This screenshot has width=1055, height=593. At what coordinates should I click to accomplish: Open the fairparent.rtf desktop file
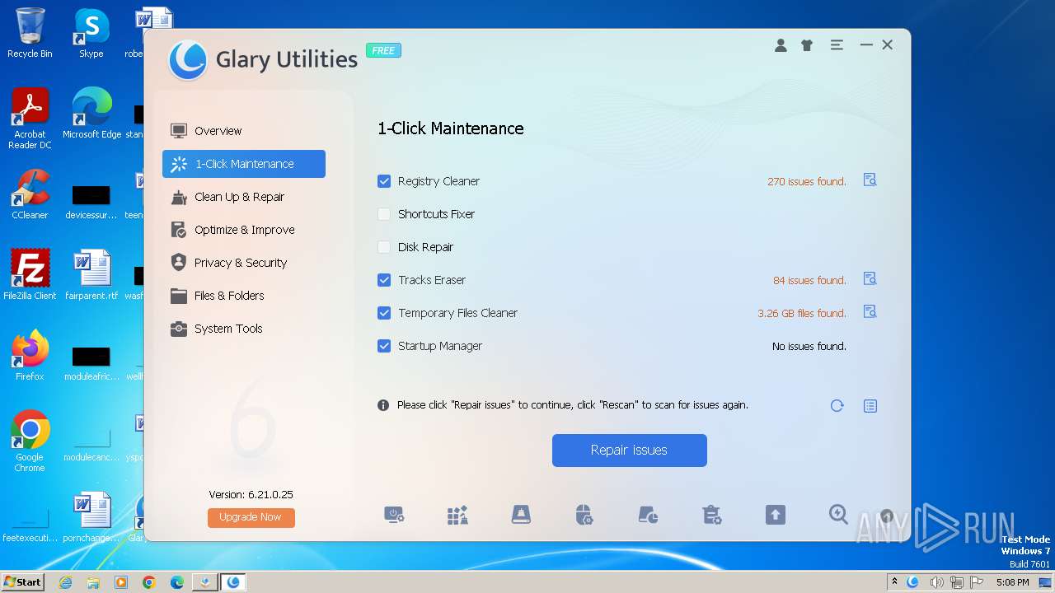click(x=91, y=274)
